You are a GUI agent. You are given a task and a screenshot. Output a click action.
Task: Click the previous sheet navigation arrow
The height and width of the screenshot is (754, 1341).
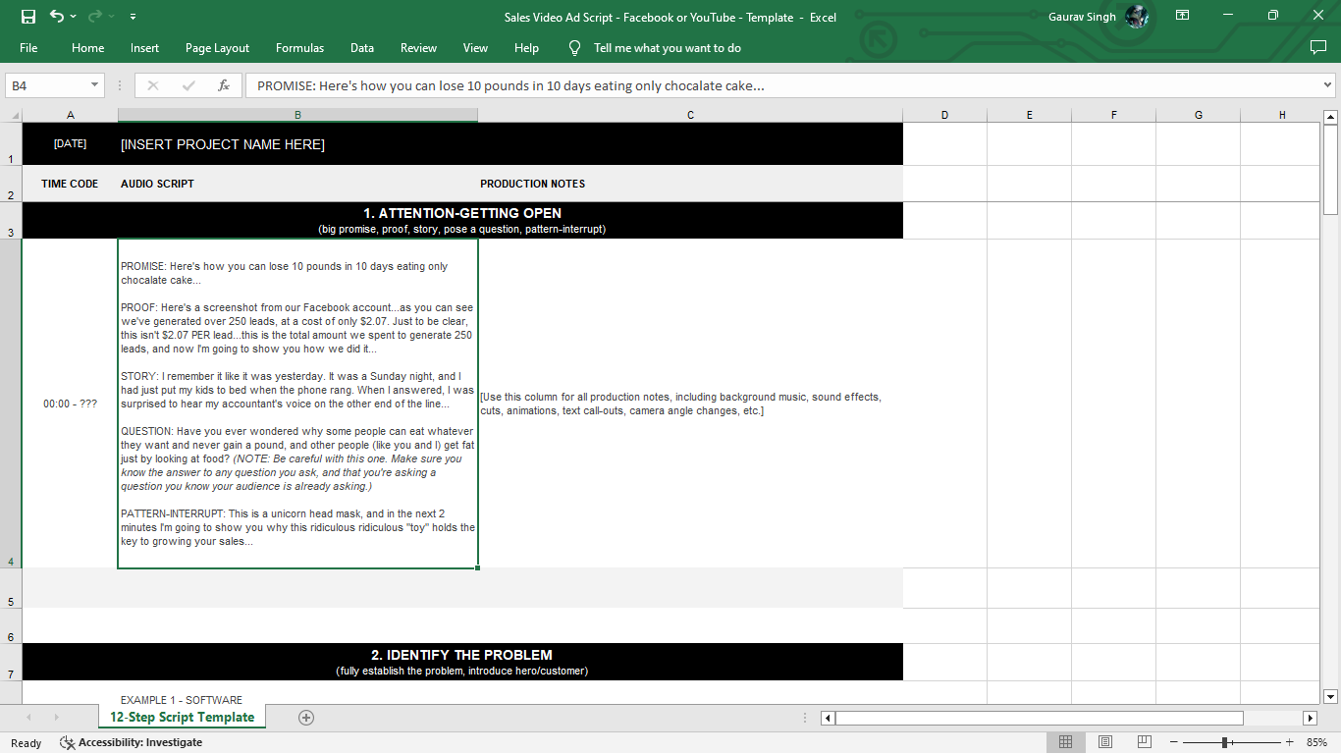[28, 718]
